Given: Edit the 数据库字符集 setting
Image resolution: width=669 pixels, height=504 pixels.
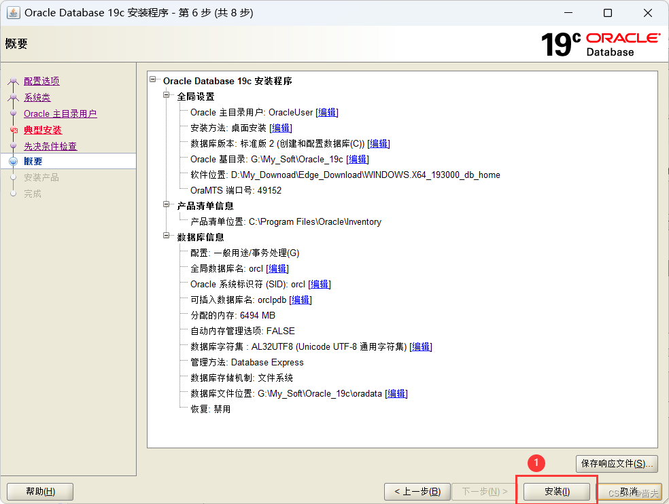Looking at the screenshot, I should tap(420, 346).
